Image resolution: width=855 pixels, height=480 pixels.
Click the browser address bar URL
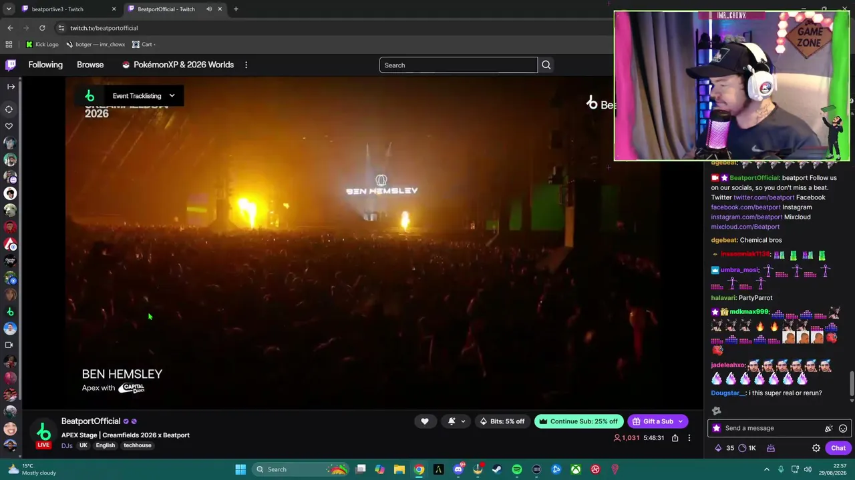pyautogui.click(x=104, y=28)
